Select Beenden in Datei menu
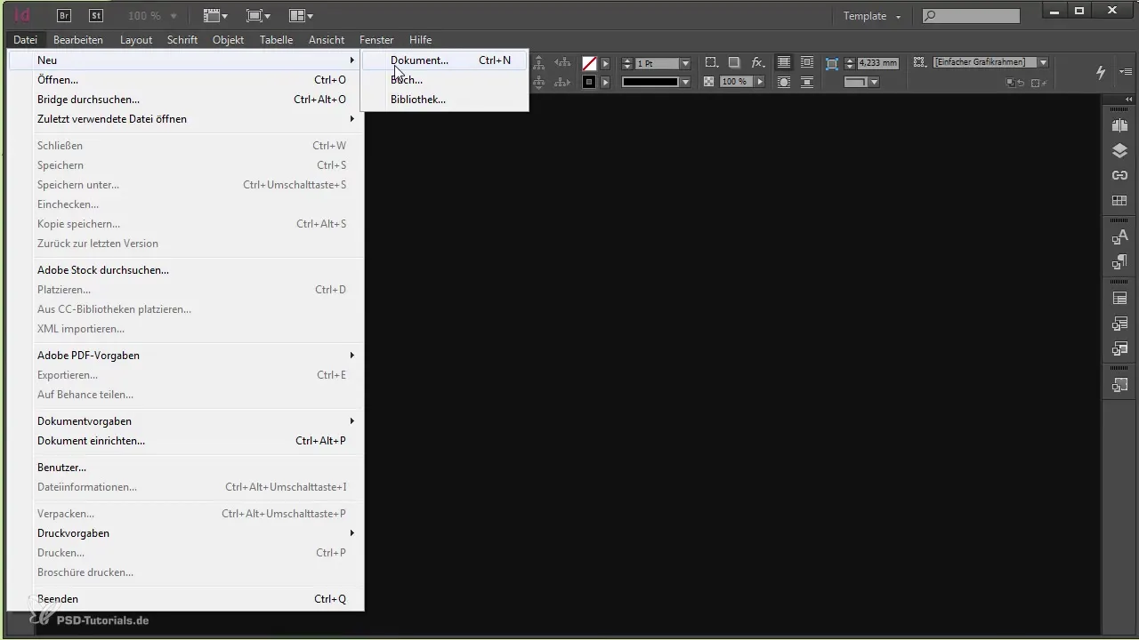Screen dimensions: 1139x640 pyautogui.click(x=185, y=599)
